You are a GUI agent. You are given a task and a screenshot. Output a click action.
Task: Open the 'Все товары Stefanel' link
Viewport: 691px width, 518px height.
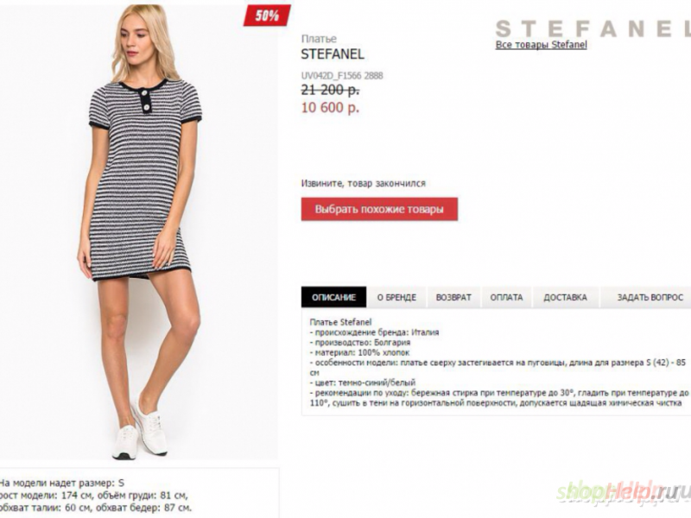[542, 45]
